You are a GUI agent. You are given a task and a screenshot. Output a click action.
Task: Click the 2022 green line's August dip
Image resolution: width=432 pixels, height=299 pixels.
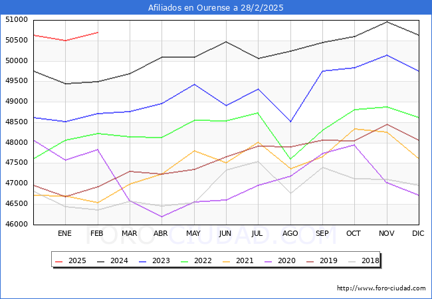[x=290, y=159]
